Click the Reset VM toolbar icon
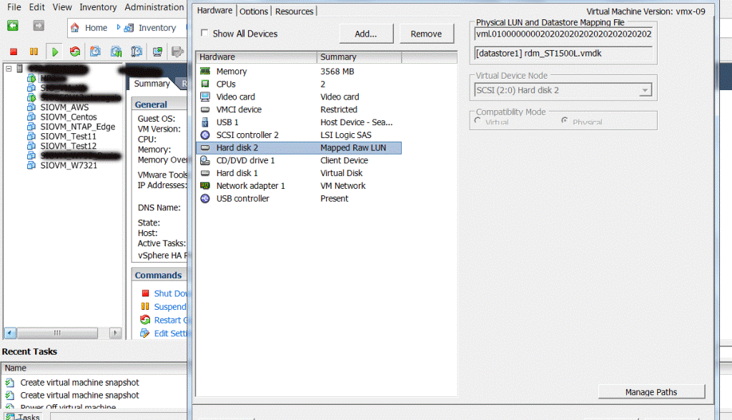 pos(74,52)
